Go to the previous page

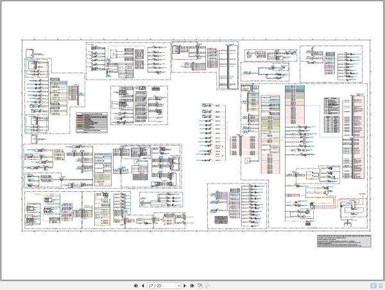point(143,286)
